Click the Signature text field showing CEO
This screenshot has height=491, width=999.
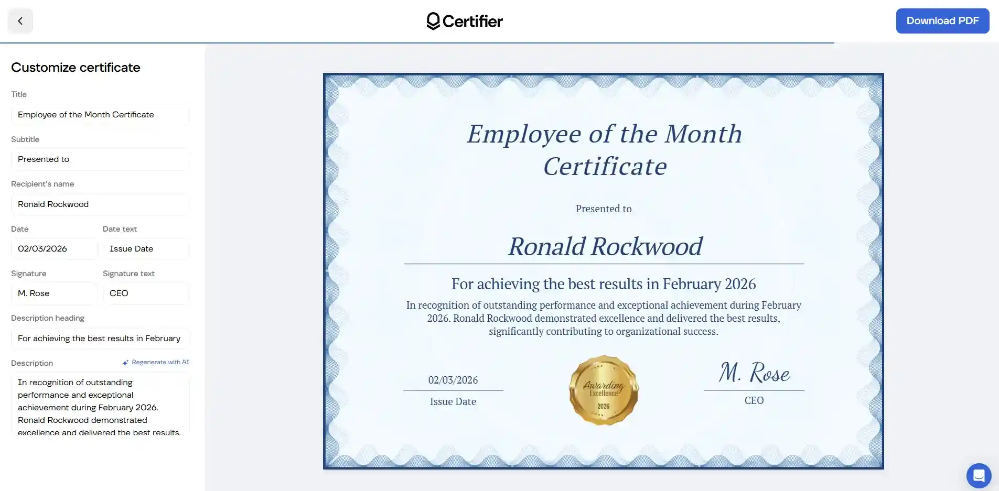(x=145, y=293)
